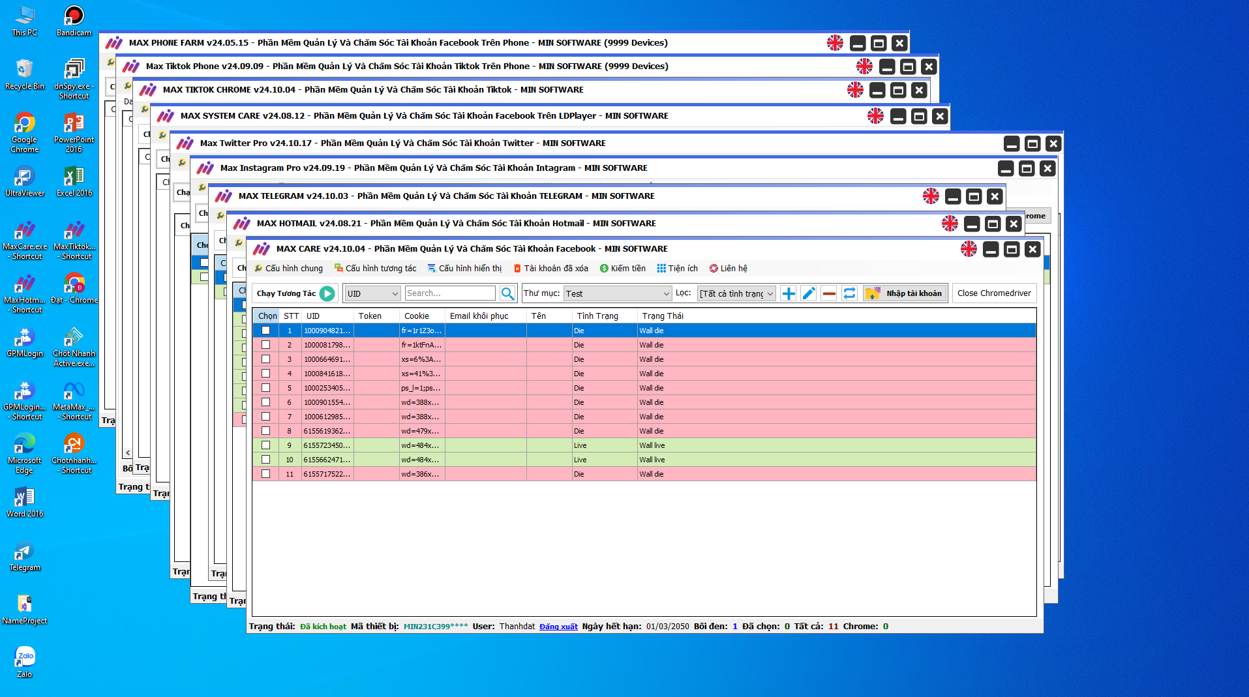Screen dimensions: 1249x697
Task: Click the blue plus add folder icon
Action: [x=788, y=293]
